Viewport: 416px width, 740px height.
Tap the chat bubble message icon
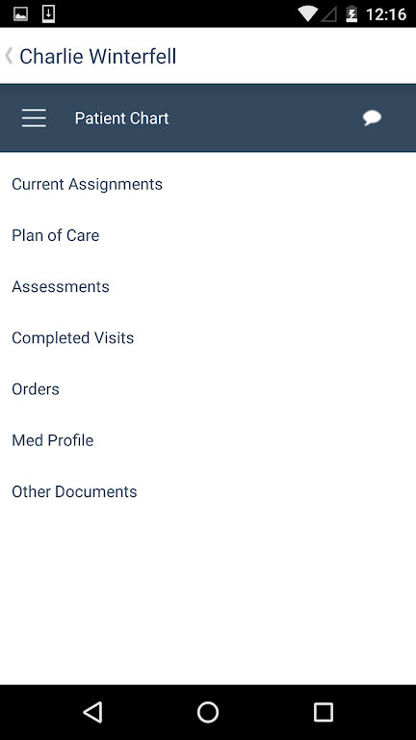click(x=372, y=118)
